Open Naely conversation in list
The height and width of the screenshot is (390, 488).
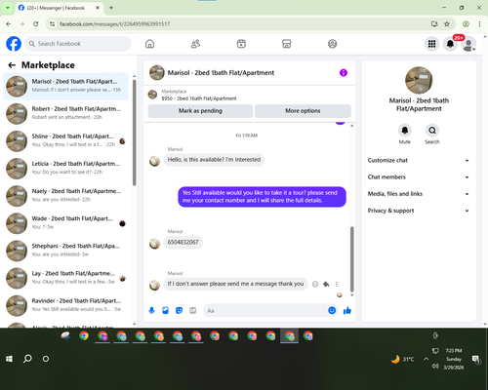point(65,196)
